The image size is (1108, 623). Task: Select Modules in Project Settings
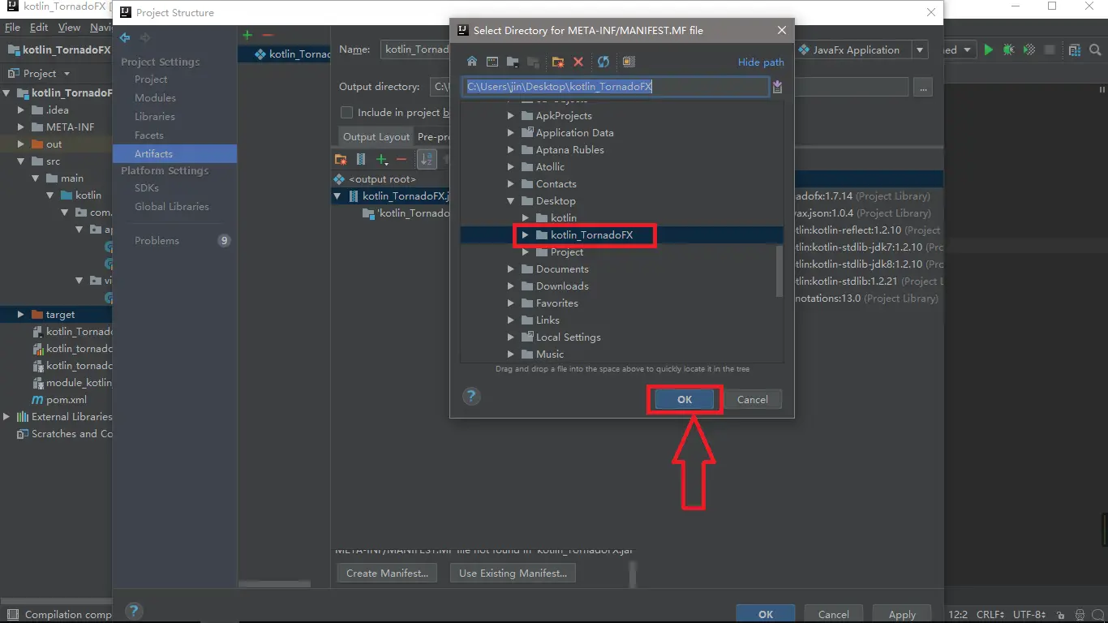tap(155, 98)
